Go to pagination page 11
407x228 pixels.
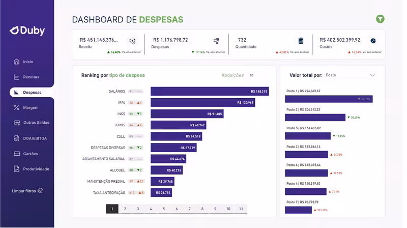241,209
